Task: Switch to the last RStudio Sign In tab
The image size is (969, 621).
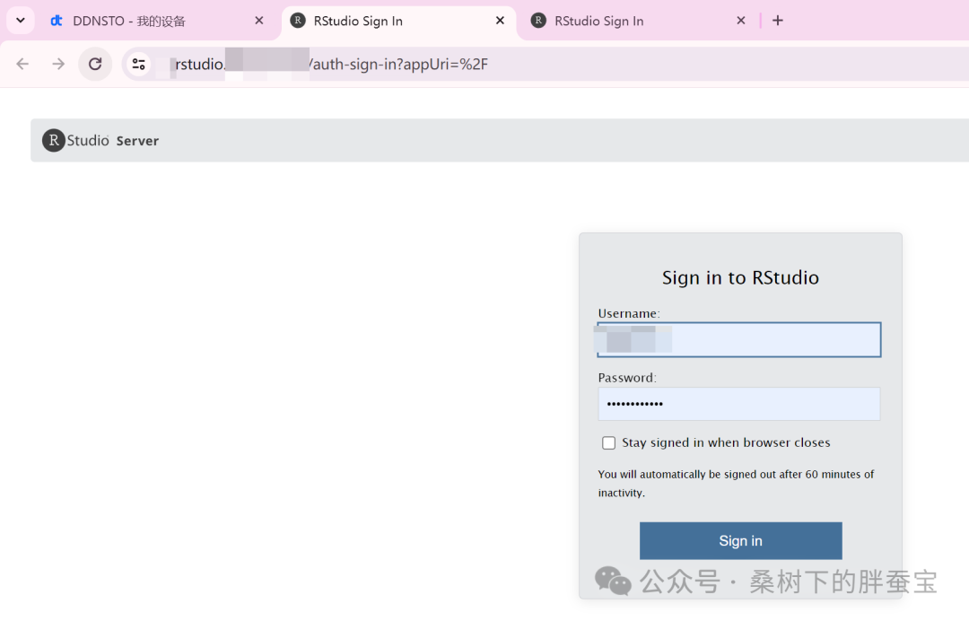Action: (640, 21)
